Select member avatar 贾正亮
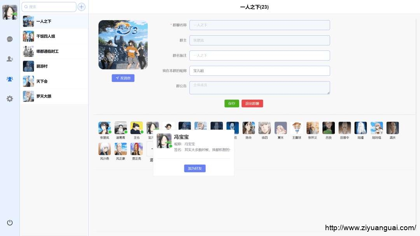420x236 pixels. pyautogui.click(x=136, y=149)
